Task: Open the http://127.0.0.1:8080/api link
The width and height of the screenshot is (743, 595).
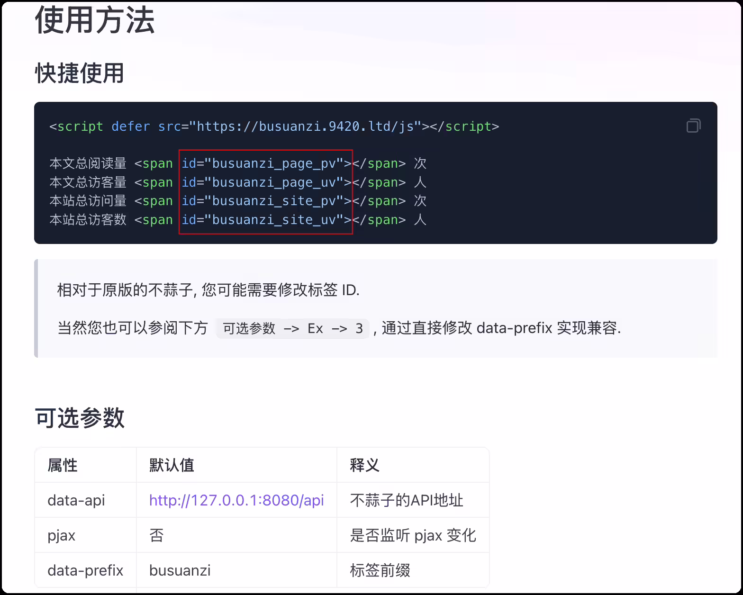Action: (x=236, y=500)
